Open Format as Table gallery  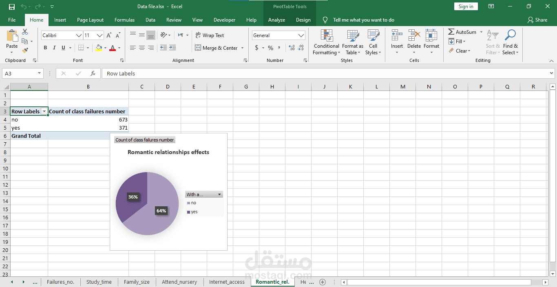pos(353,42)
